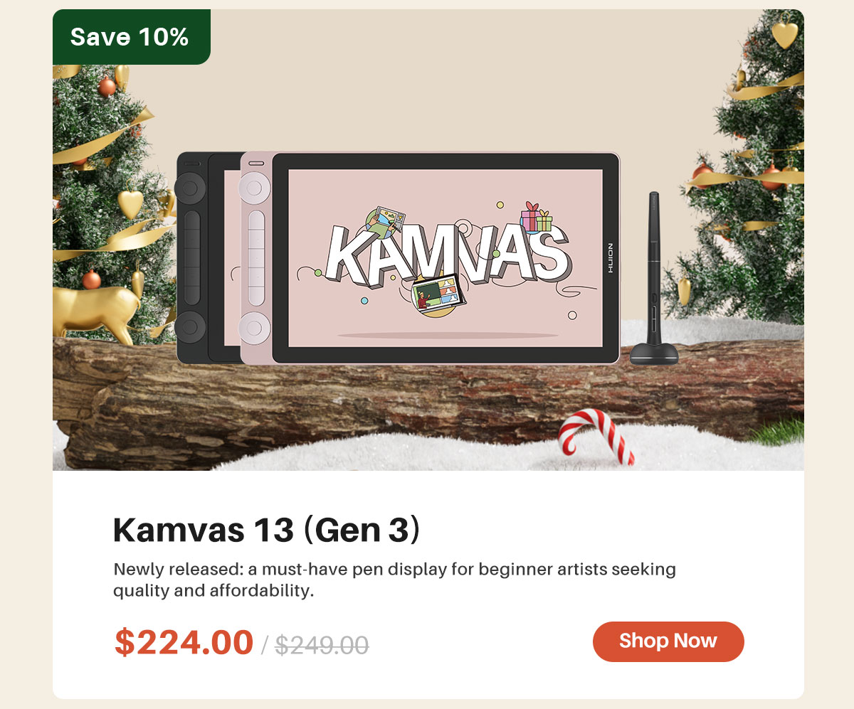This screenshot has width=854, height=709.
Task: Click the pink tablet's shortcut key strip
Action: pyautogui.click(x=256, y=259)
